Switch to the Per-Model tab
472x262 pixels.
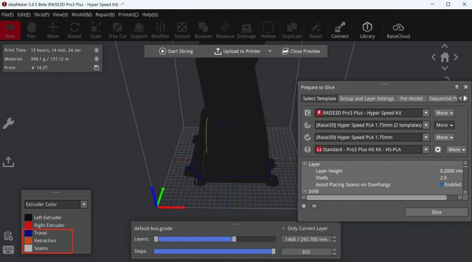click(x=411, y=99)
